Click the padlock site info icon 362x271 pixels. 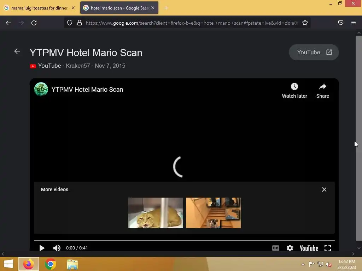pos(80,23)
